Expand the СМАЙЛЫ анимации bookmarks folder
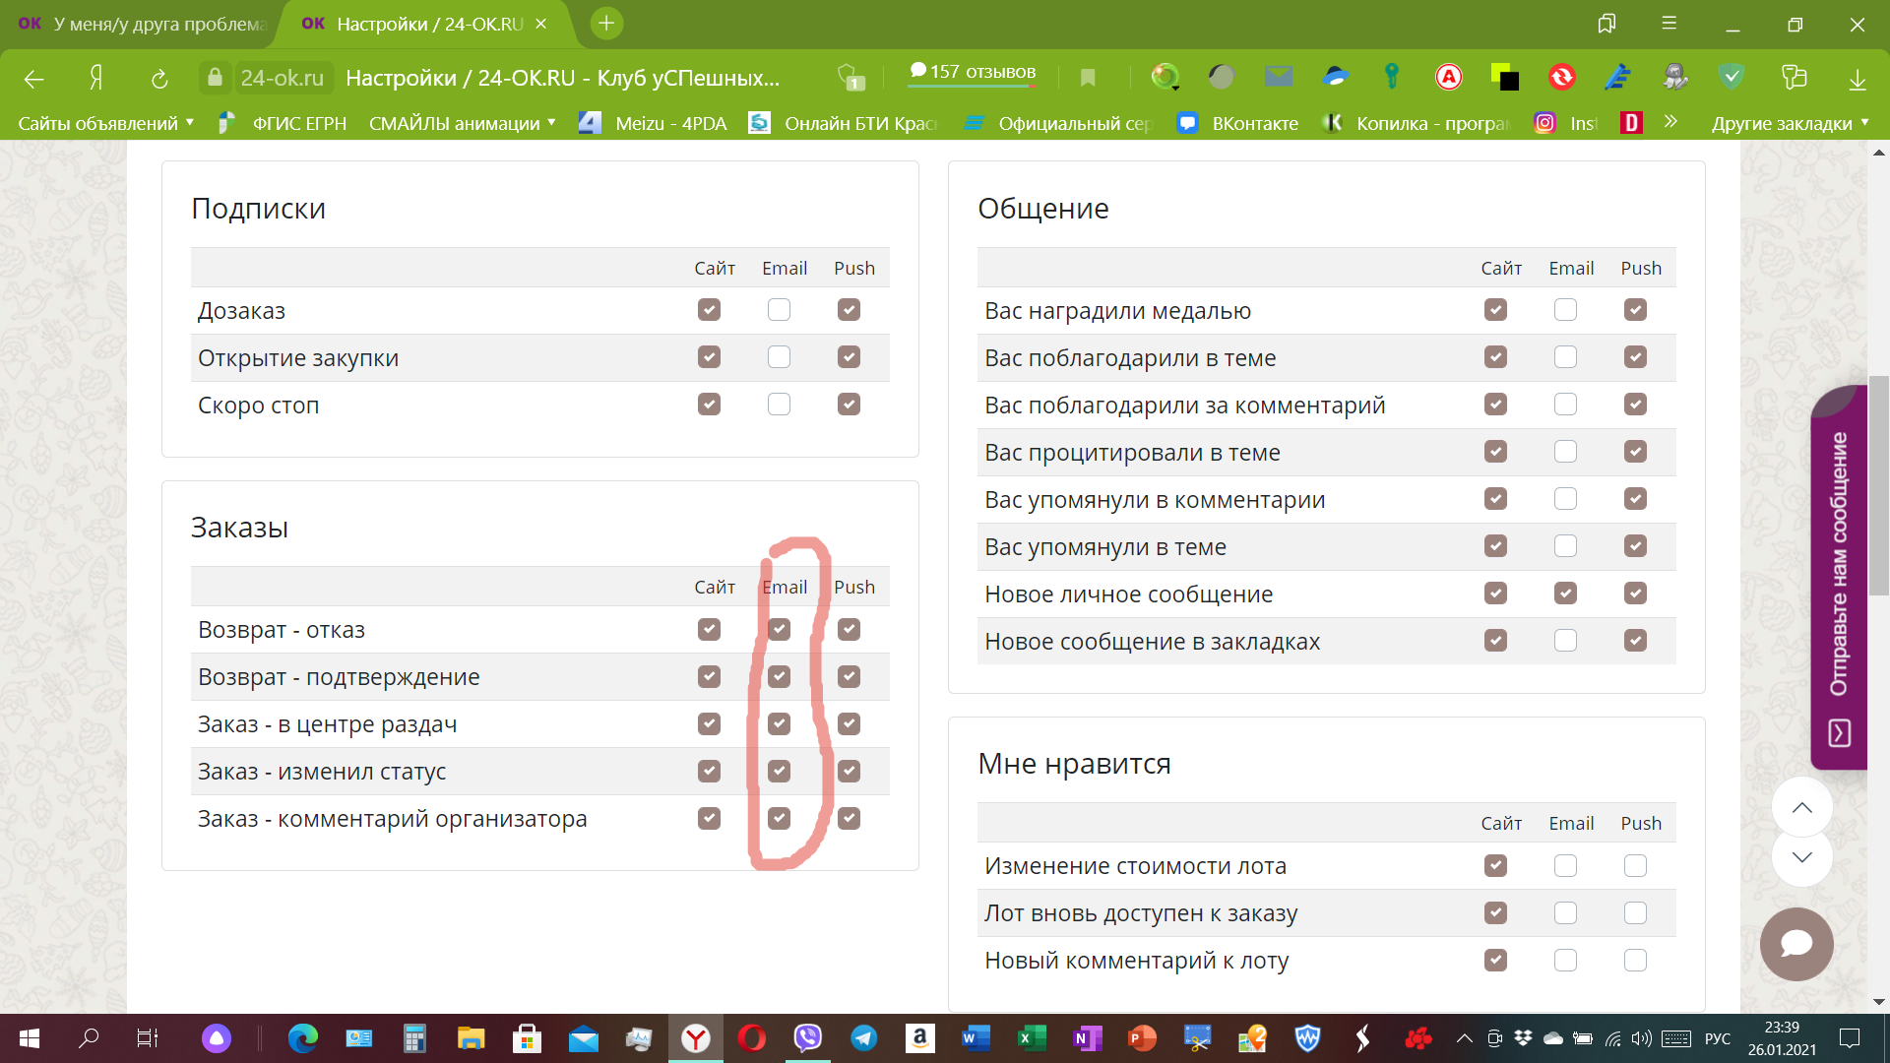The width and height of the screenshot is (1890, 1063). pos(462,123)
